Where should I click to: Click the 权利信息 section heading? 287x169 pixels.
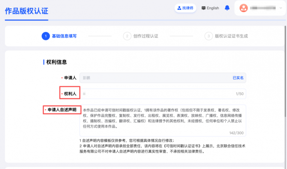click(57, 62)
